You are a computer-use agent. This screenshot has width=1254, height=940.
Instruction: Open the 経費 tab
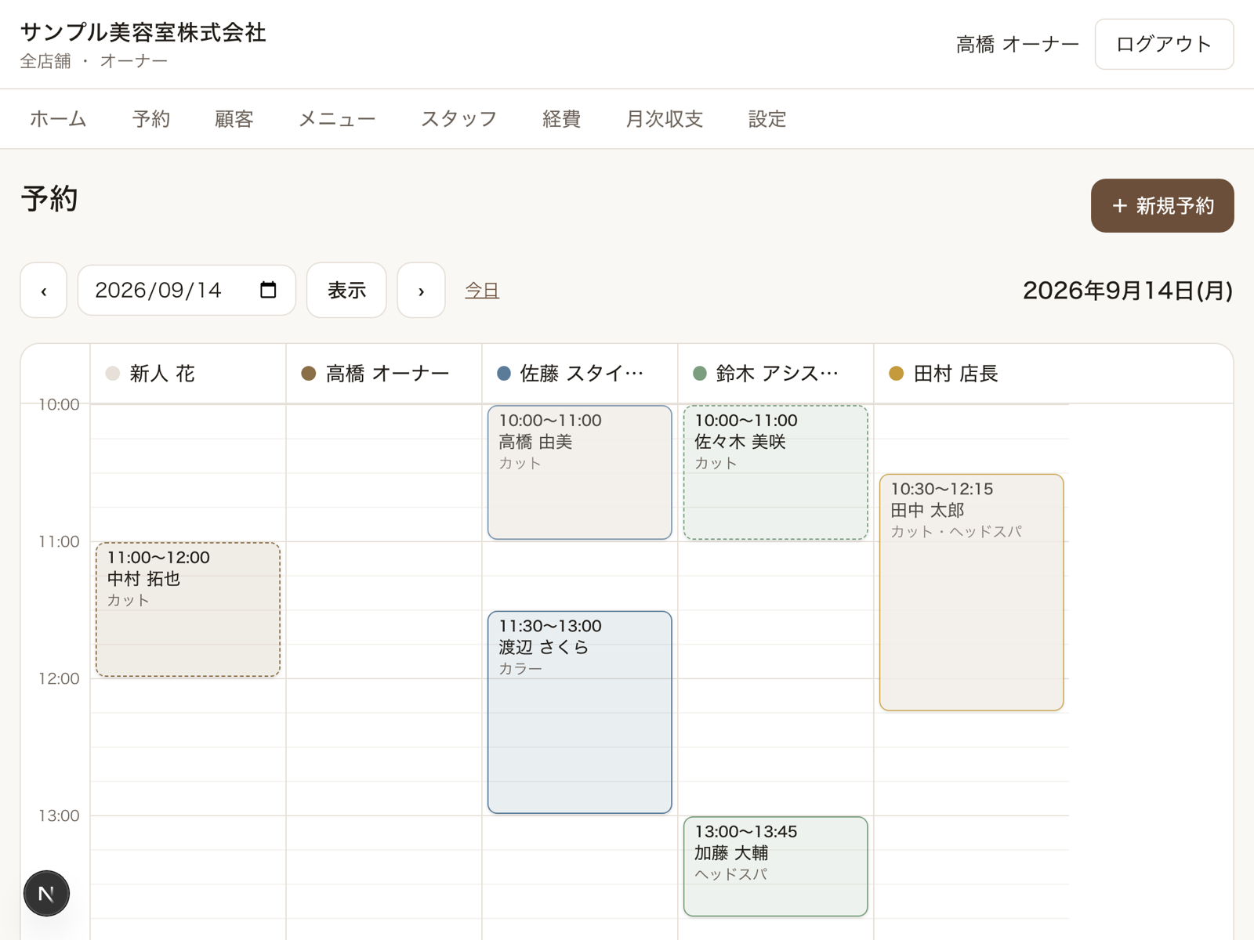pyautogui.click(x=562, y=119)
